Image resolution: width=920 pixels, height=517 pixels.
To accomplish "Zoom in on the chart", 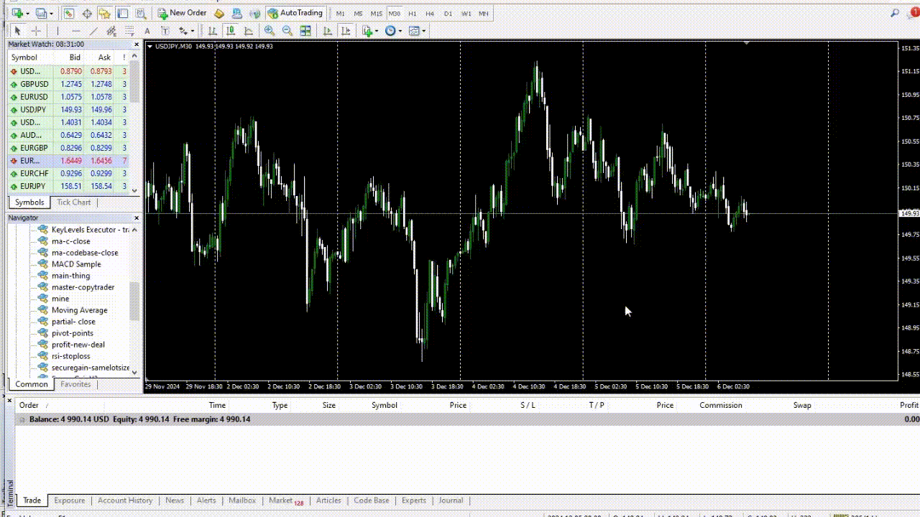I will pyautogui.click(x=270, y=31).
